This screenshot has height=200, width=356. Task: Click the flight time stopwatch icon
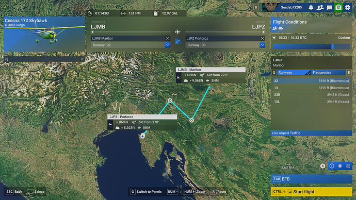click(x=90, y=13)
